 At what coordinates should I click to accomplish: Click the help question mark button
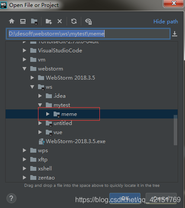11,198
